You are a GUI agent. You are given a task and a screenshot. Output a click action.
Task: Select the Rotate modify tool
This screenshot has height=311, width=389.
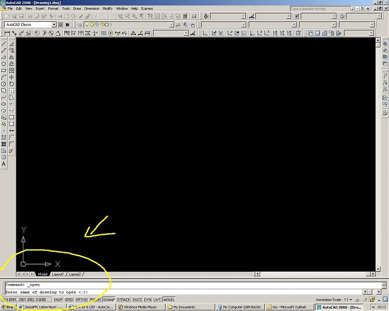[11, 84]
